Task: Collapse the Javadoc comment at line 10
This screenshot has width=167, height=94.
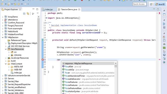Action: (x=46, y=23)
